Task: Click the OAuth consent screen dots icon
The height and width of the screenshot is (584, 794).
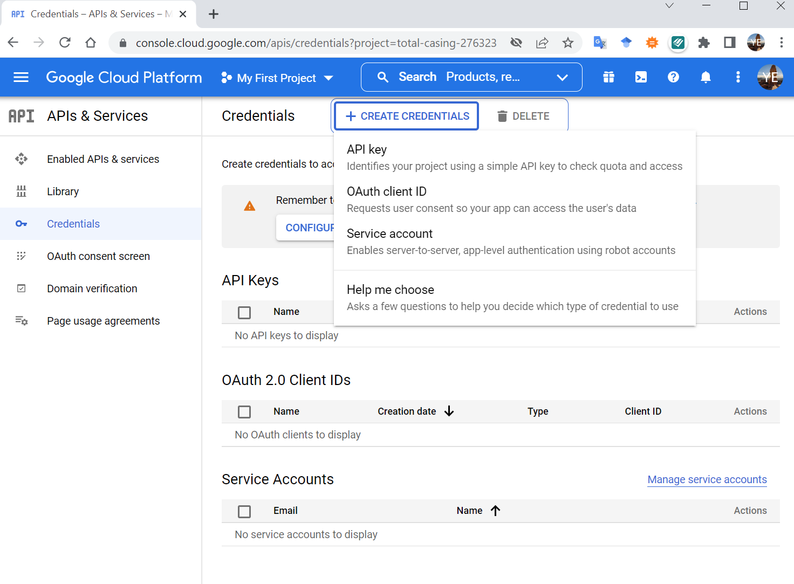Action: point(21,256)
